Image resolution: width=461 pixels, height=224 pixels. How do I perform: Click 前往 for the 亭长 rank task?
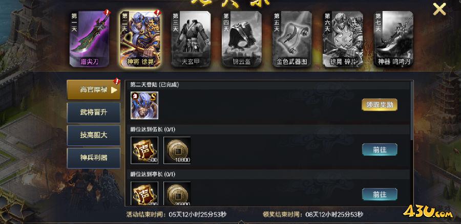click(x=380, y=194)
